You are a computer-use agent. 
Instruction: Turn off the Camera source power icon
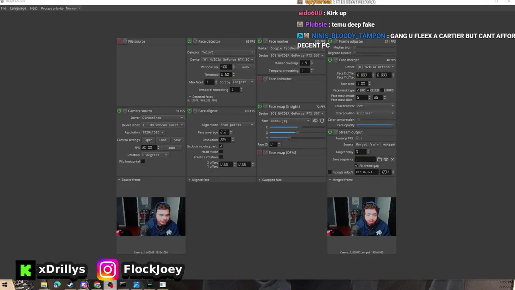(x=119, y=111)
